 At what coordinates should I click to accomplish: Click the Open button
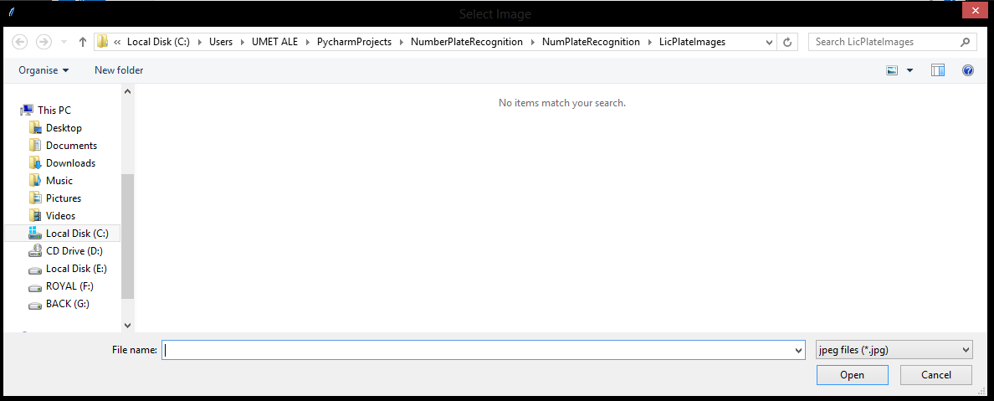point(852,375)
